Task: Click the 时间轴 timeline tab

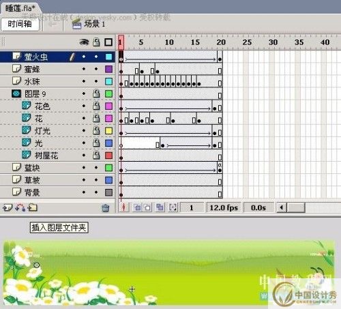Action: click(20, 24)
